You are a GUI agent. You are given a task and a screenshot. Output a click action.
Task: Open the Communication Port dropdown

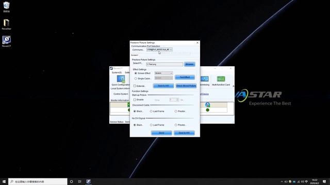pos(159,50)
